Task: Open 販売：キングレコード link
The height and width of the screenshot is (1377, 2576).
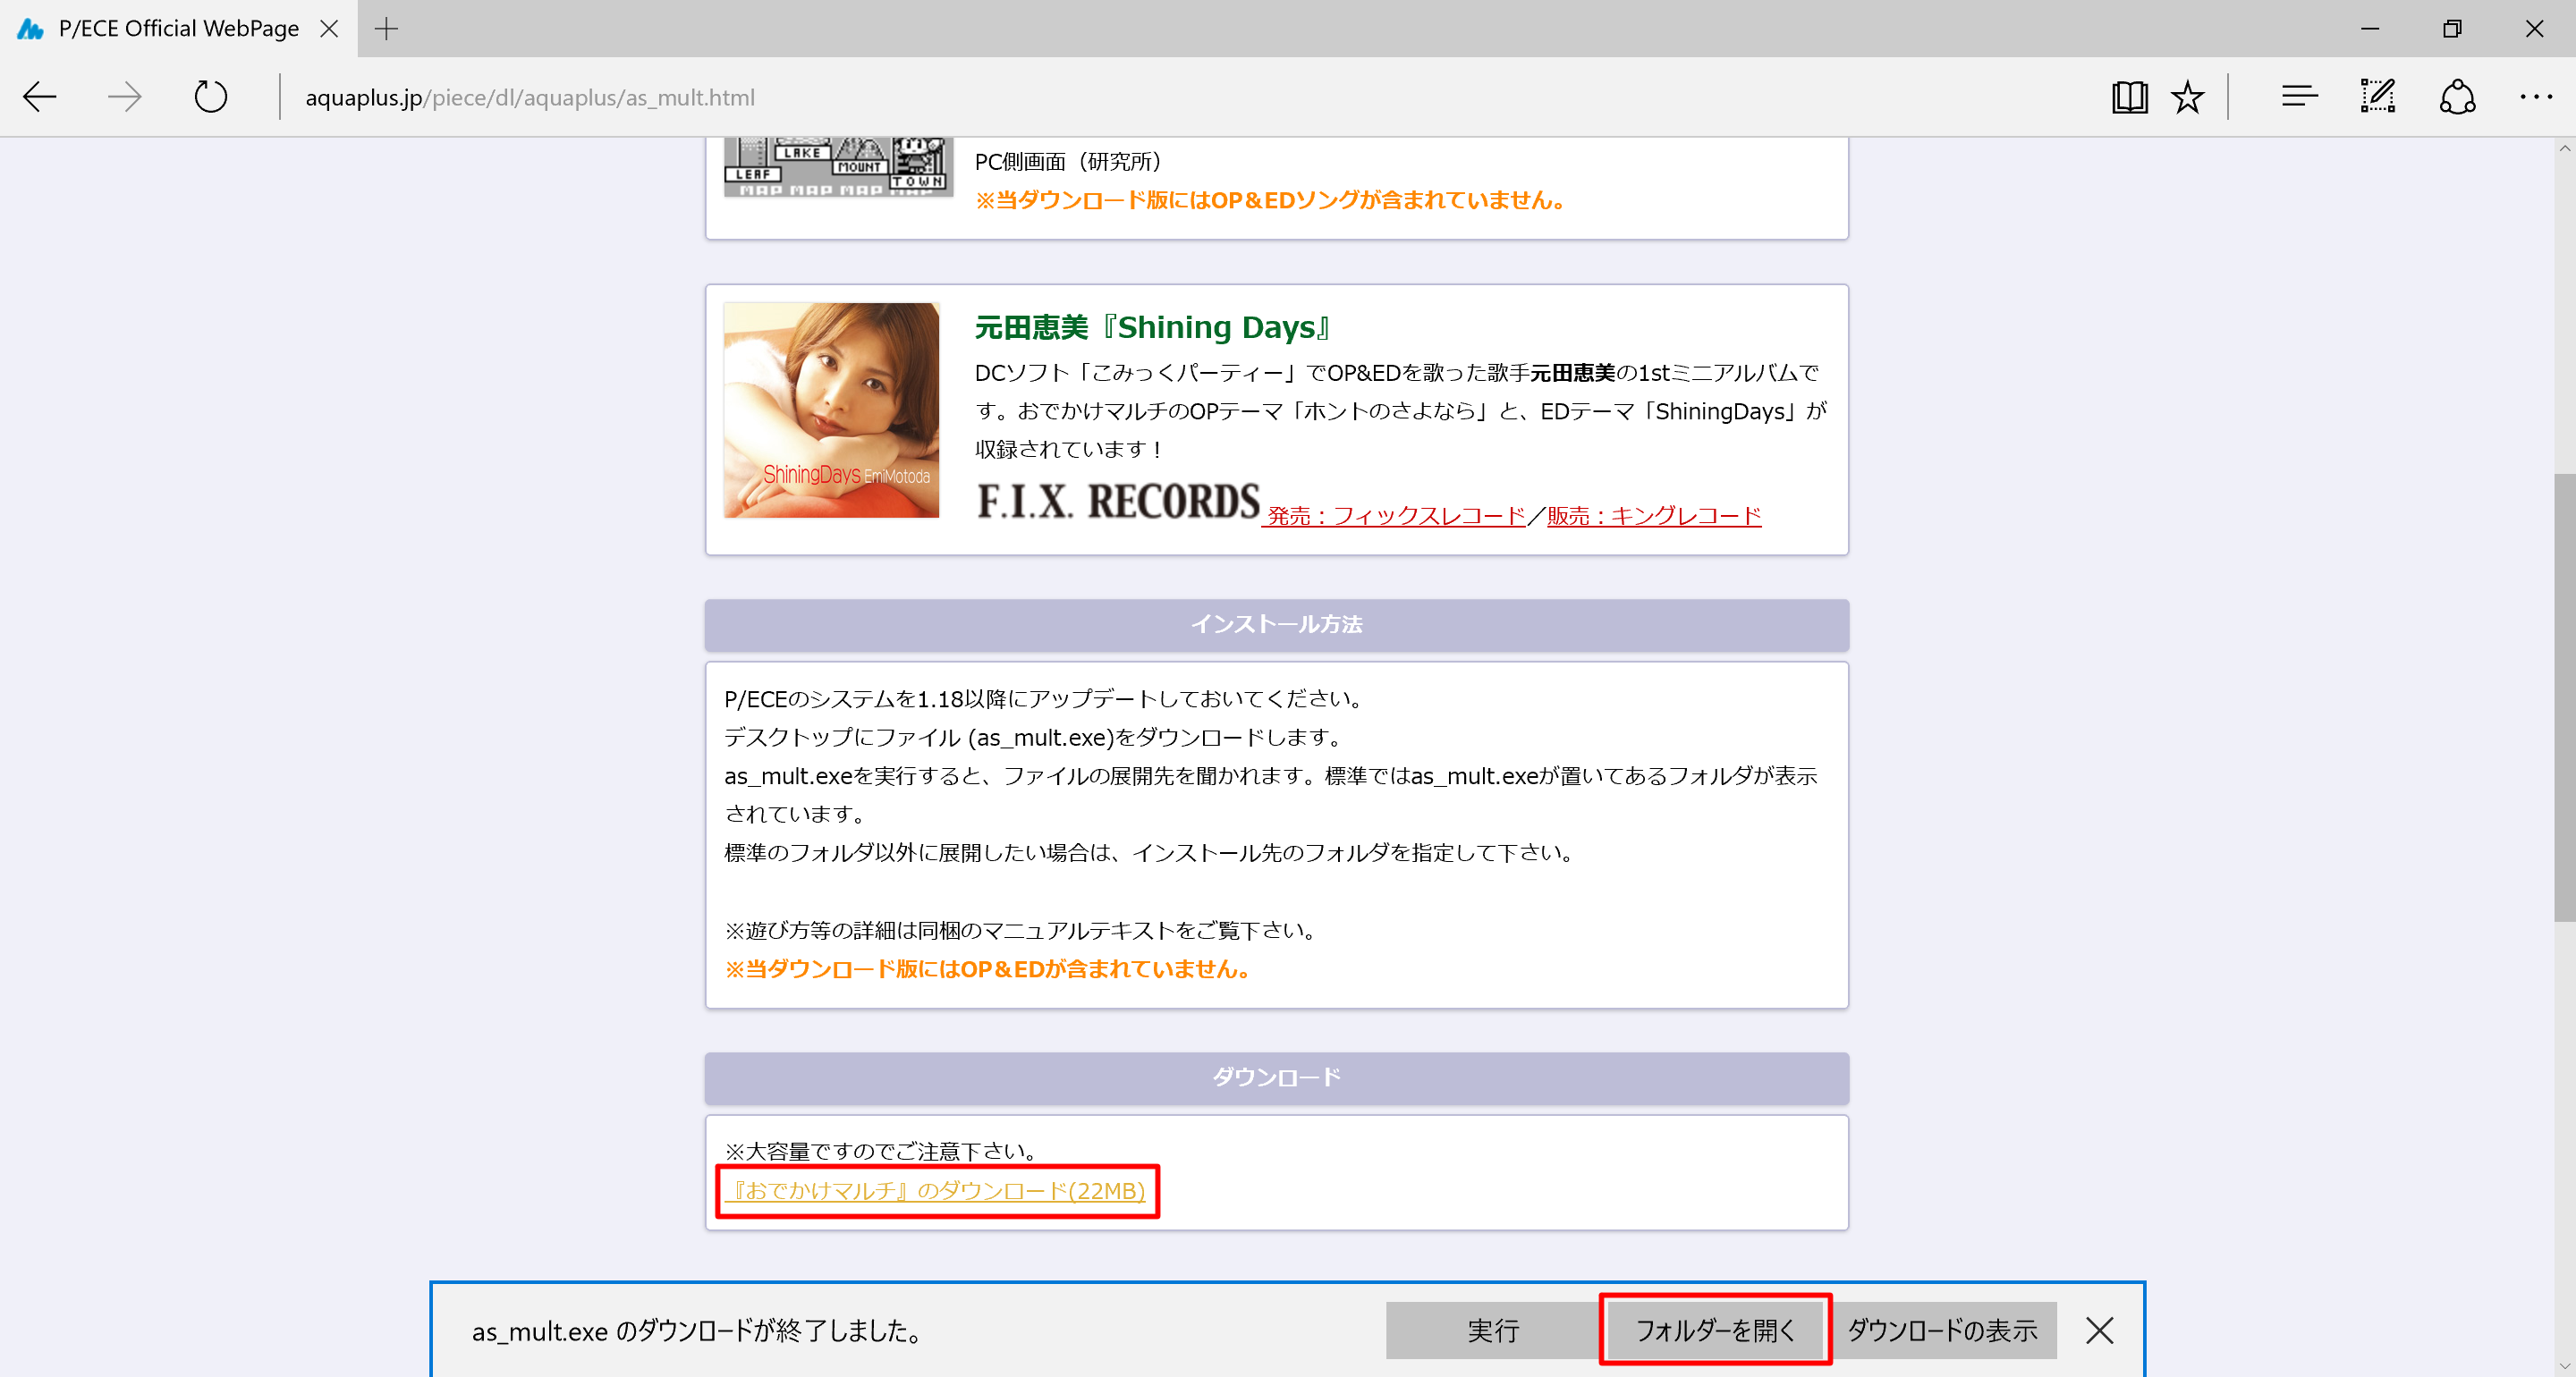Action: coord(1654,516)
